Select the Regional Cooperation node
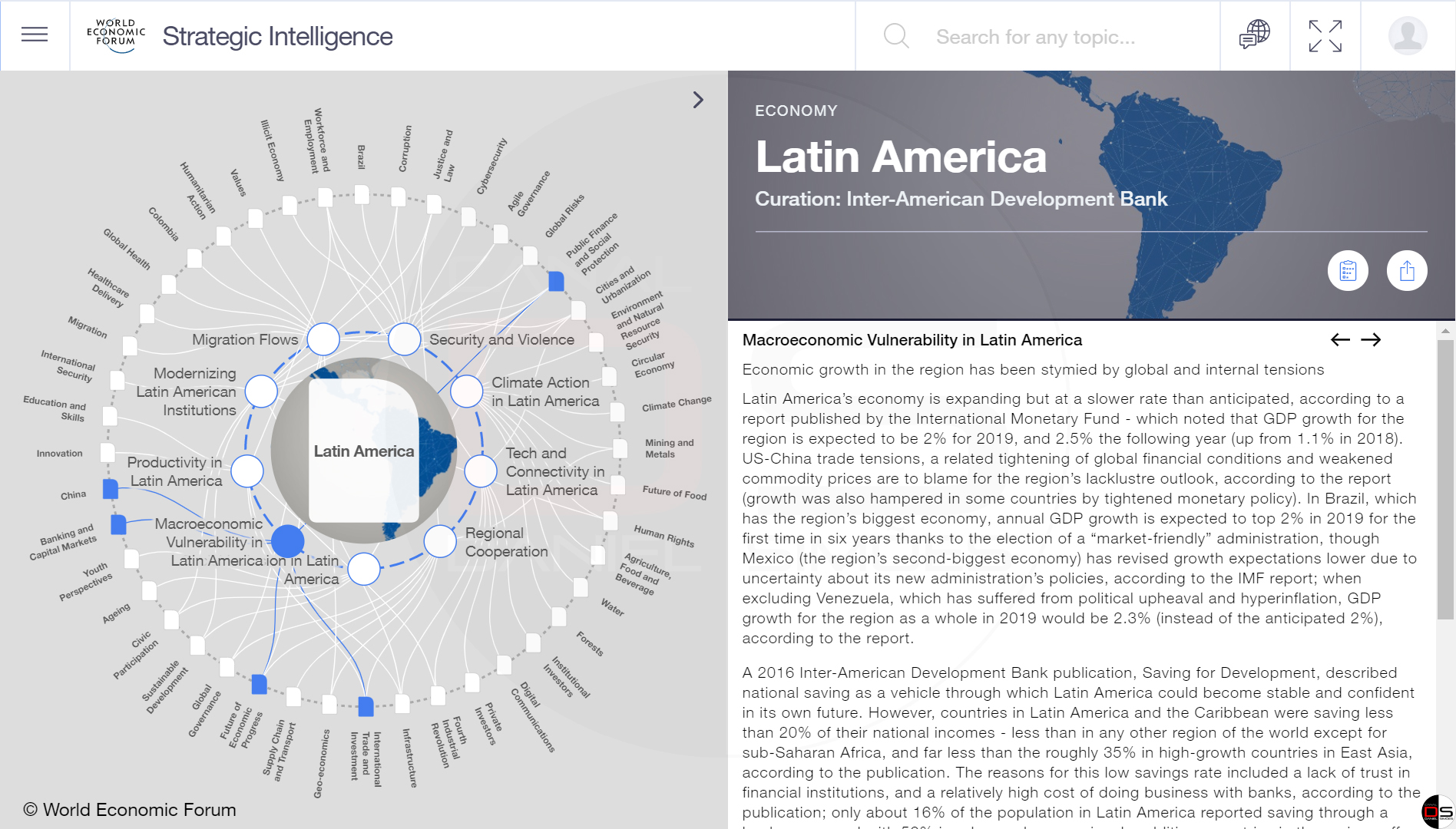The height and width of the screenshot is (829, 1456). (440, 541)
